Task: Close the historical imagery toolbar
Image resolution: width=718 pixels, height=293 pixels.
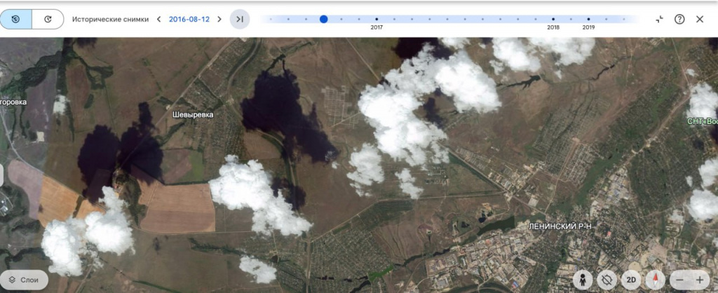Action: point(699,19)
